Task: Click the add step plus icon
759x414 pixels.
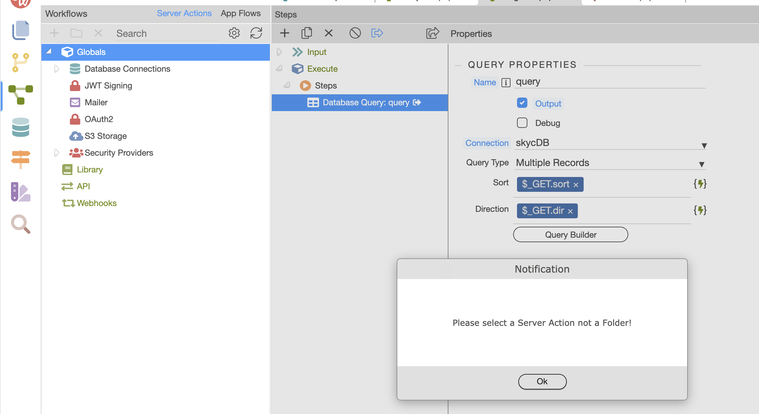Action: click(284, 33)
